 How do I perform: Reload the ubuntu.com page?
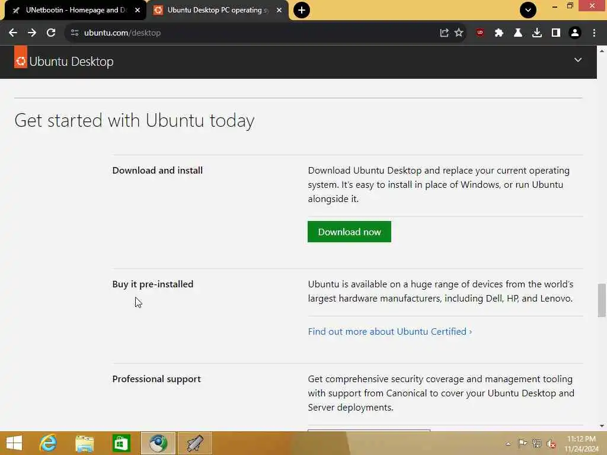click(51, 33)
